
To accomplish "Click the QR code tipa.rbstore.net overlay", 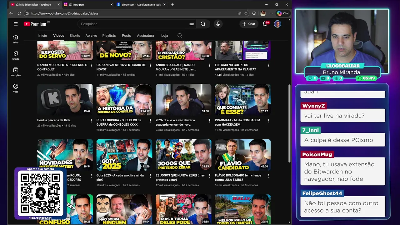I will (40, 194).
